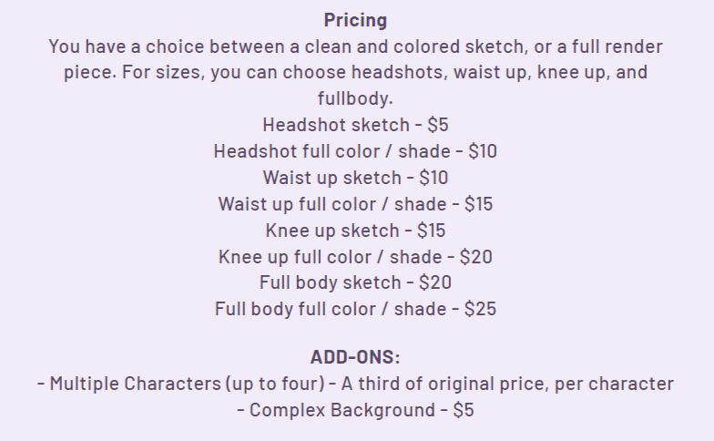Image resolution: width=714 pixels, height=441 pixels.
Task: Select the "Headshot sketch - $5" line
Action: pos(355,125)
